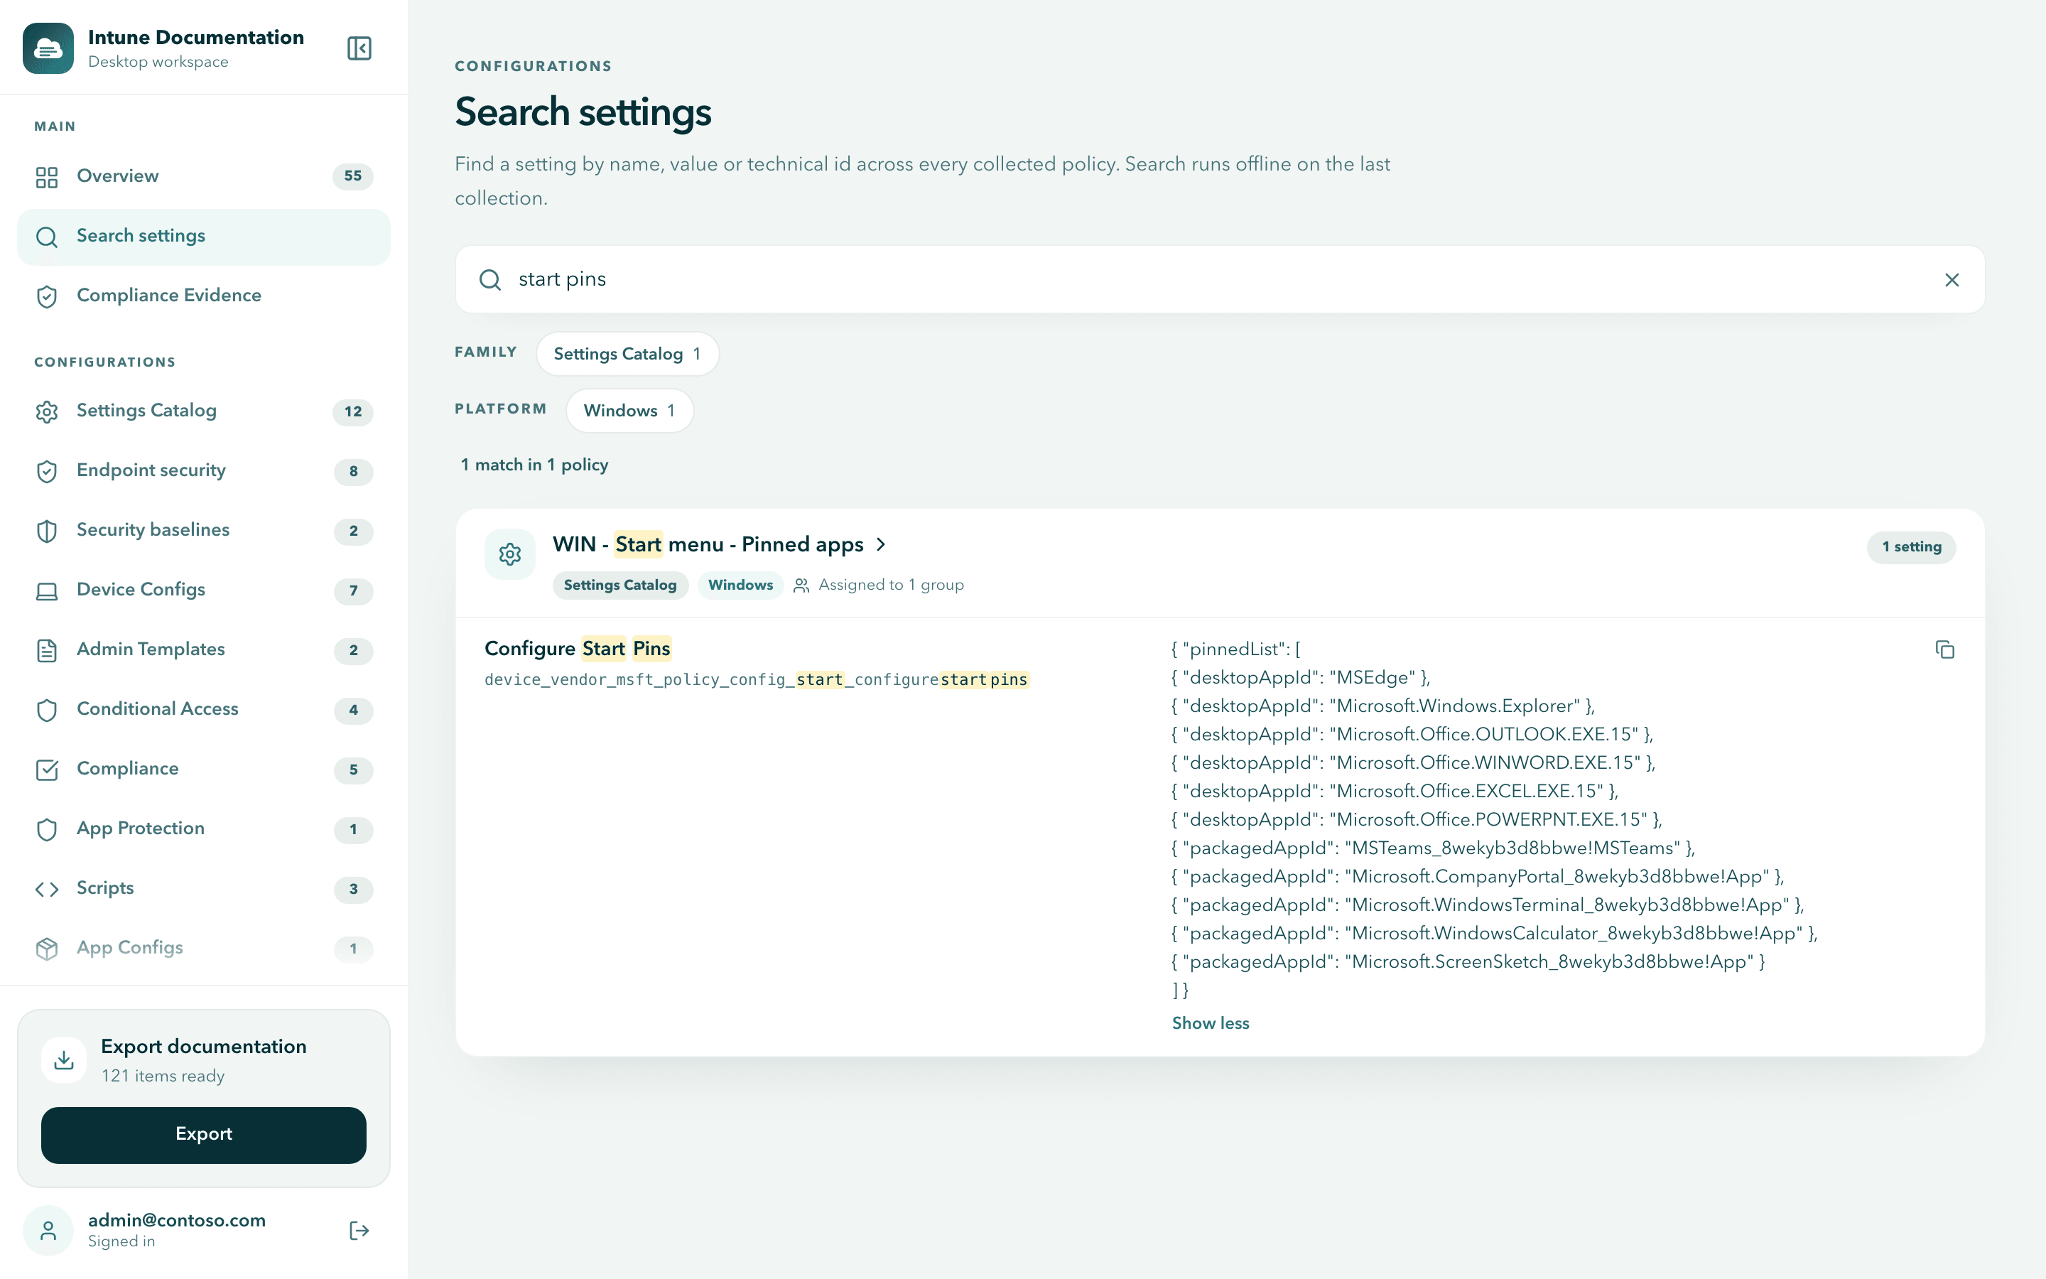Screen dimensions: 2046x1279
Task: Click Assigned to 1 group text
Action: coord(890,585)
